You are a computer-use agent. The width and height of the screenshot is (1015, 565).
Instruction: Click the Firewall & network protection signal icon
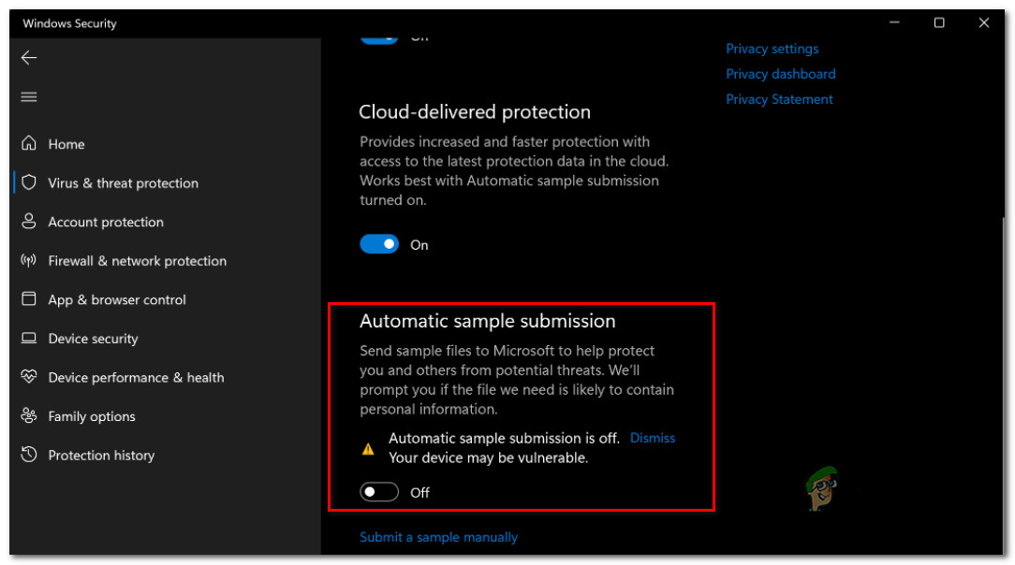tap(29, 261)
